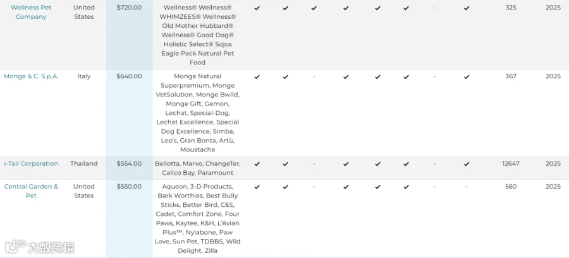This screenshot has width=569, height=258.
Task: Select the $720.00 revenue cell
Action: (129, 35)
